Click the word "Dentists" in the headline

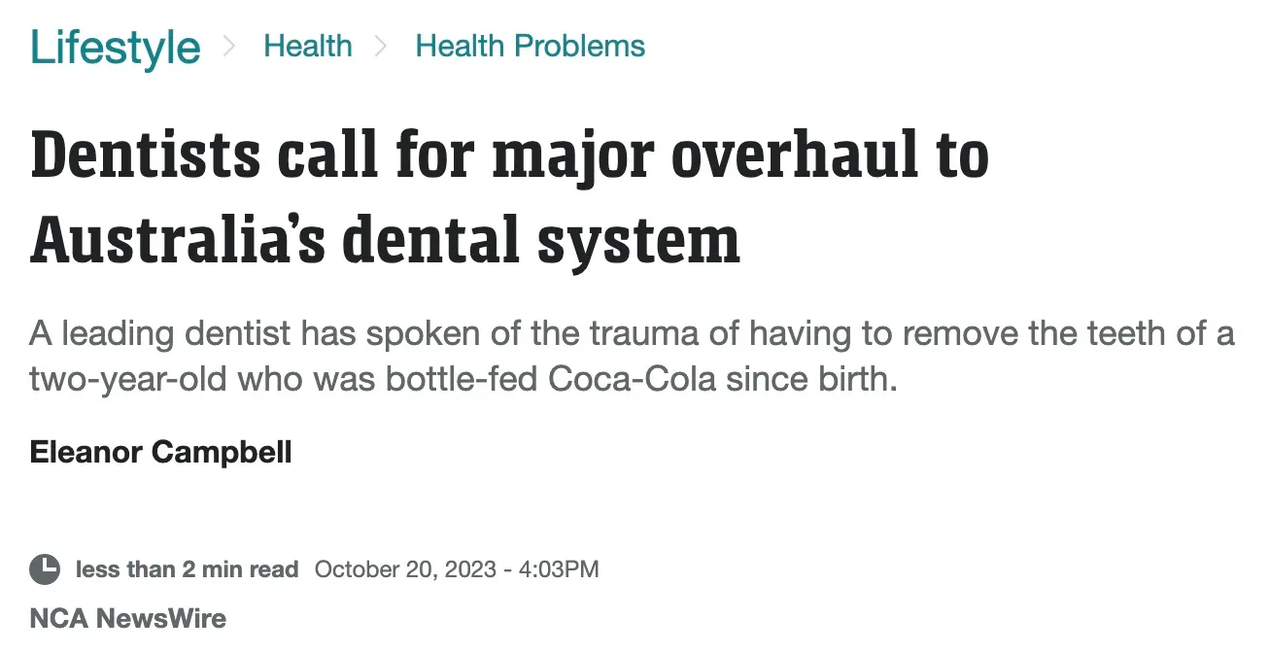tap(146, 157)
